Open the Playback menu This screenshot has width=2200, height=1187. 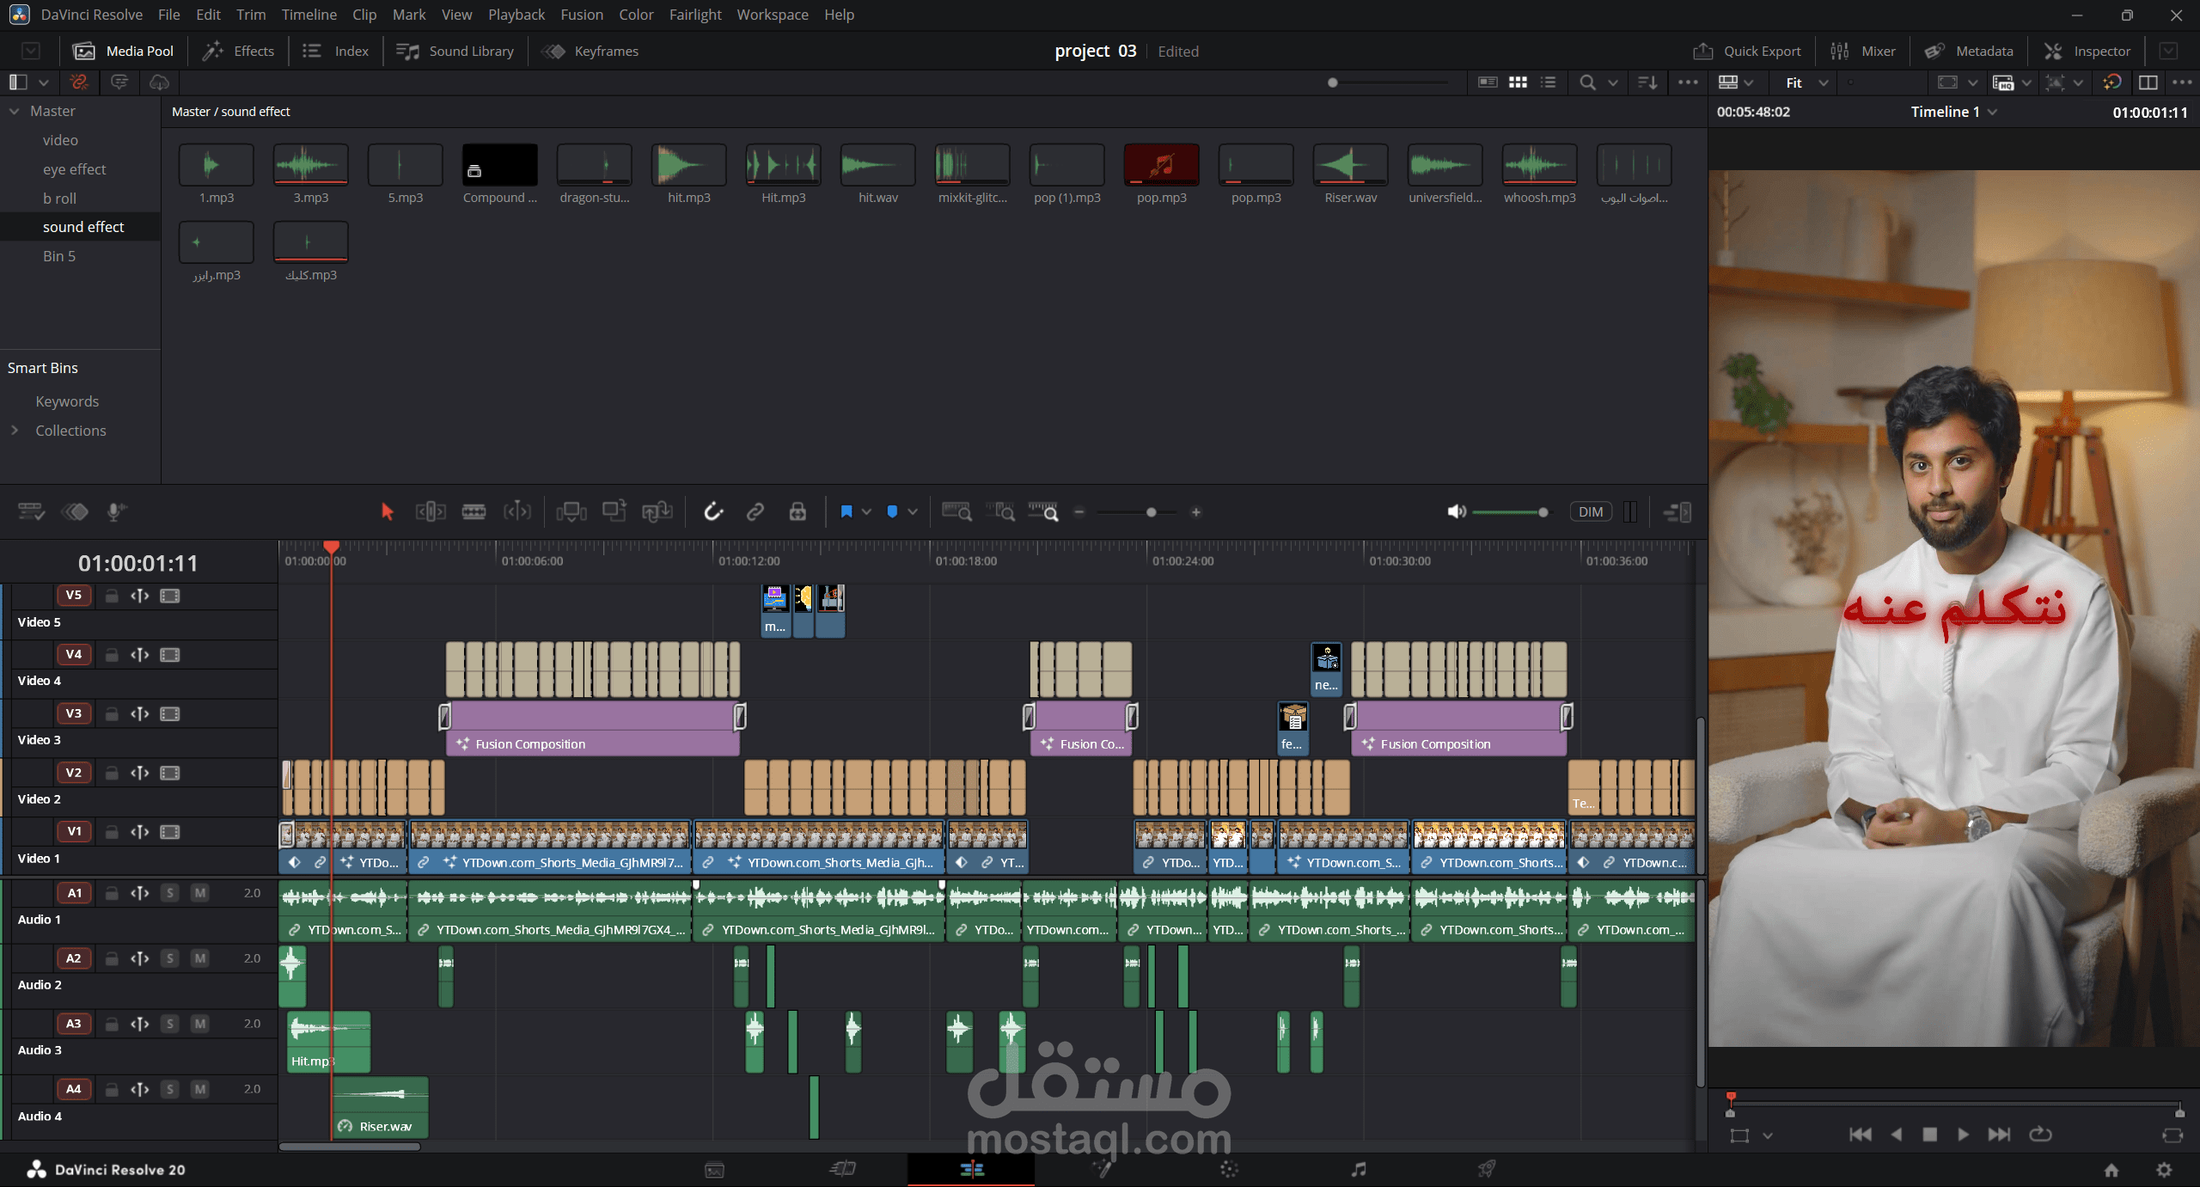tap(516, 15)
